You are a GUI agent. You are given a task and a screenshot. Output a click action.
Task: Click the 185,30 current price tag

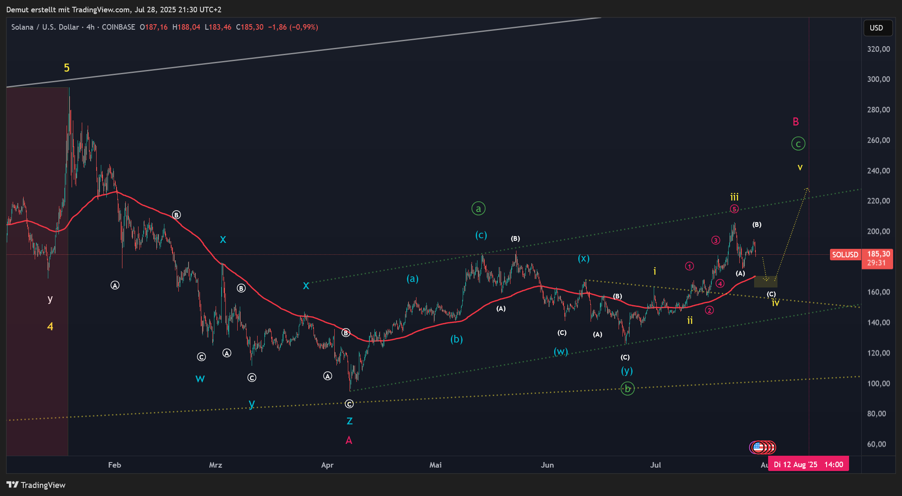(x=878, y=254)
